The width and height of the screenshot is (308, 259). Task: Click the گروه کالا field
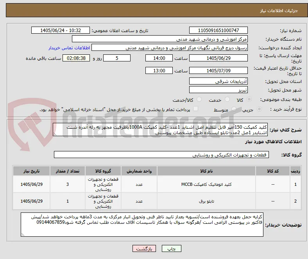pos(161,155)
